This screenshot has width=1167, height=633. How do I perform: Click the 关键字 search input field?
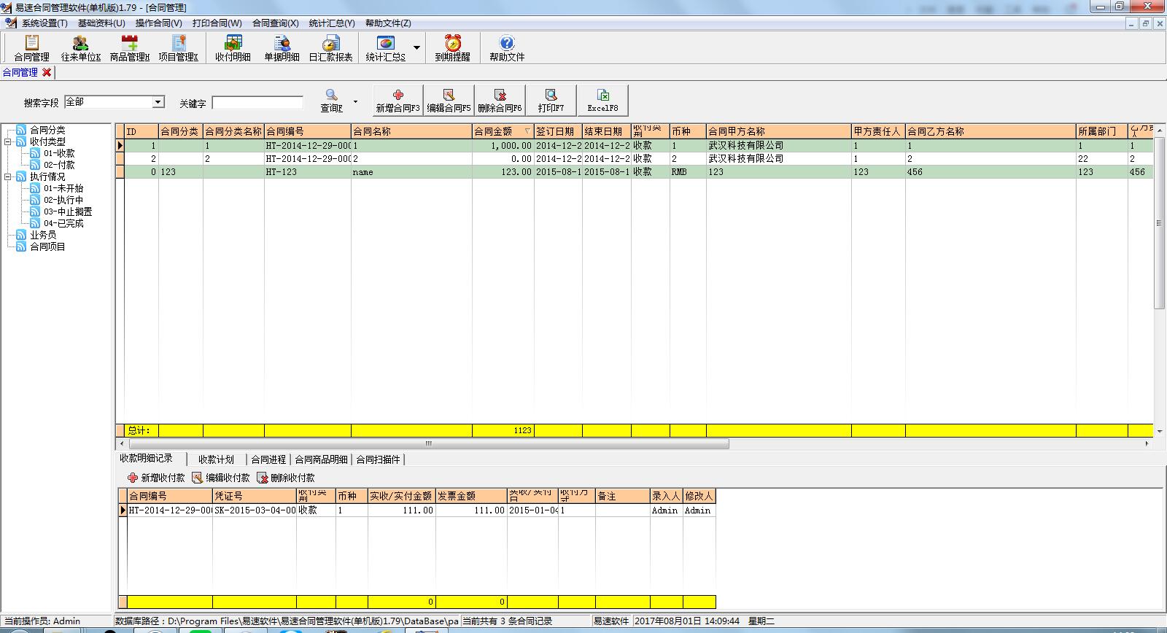[257, 103]
